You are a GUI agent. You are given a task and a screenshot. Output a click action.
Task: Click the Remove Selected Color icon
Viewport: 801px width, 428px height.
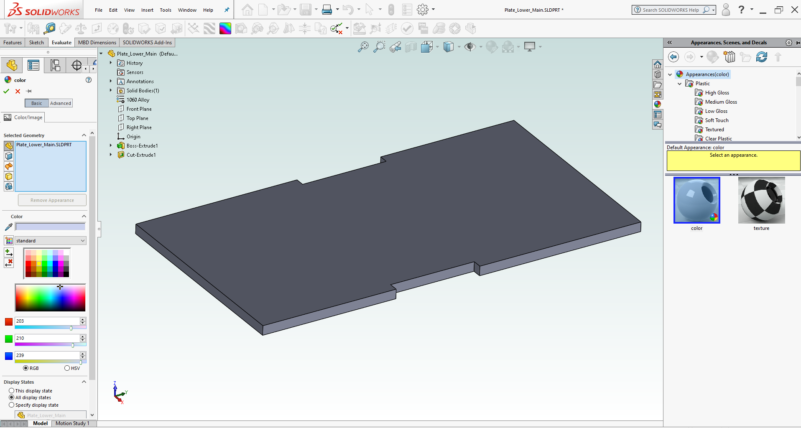(9, 263)
